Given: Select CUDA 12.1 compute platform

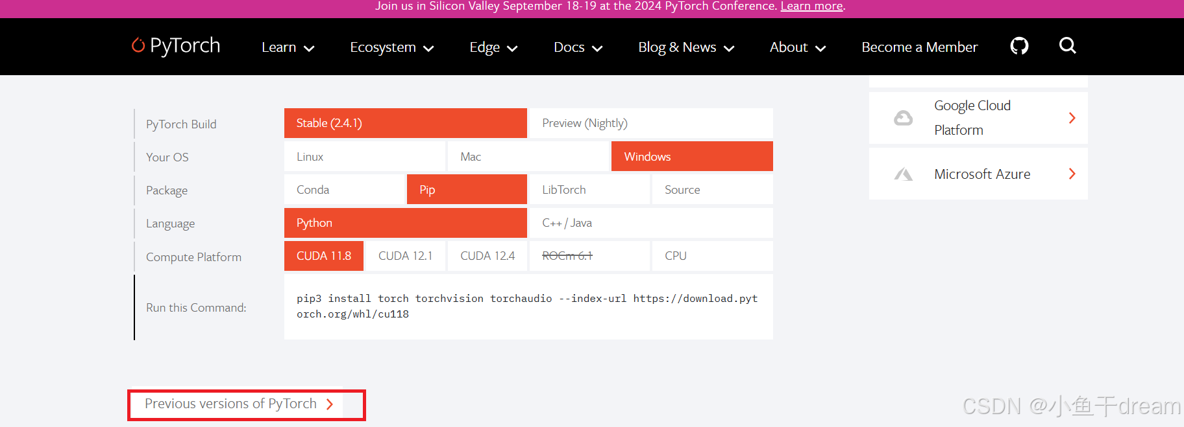Looking at the screenshot, I should [x=406, y=256].
